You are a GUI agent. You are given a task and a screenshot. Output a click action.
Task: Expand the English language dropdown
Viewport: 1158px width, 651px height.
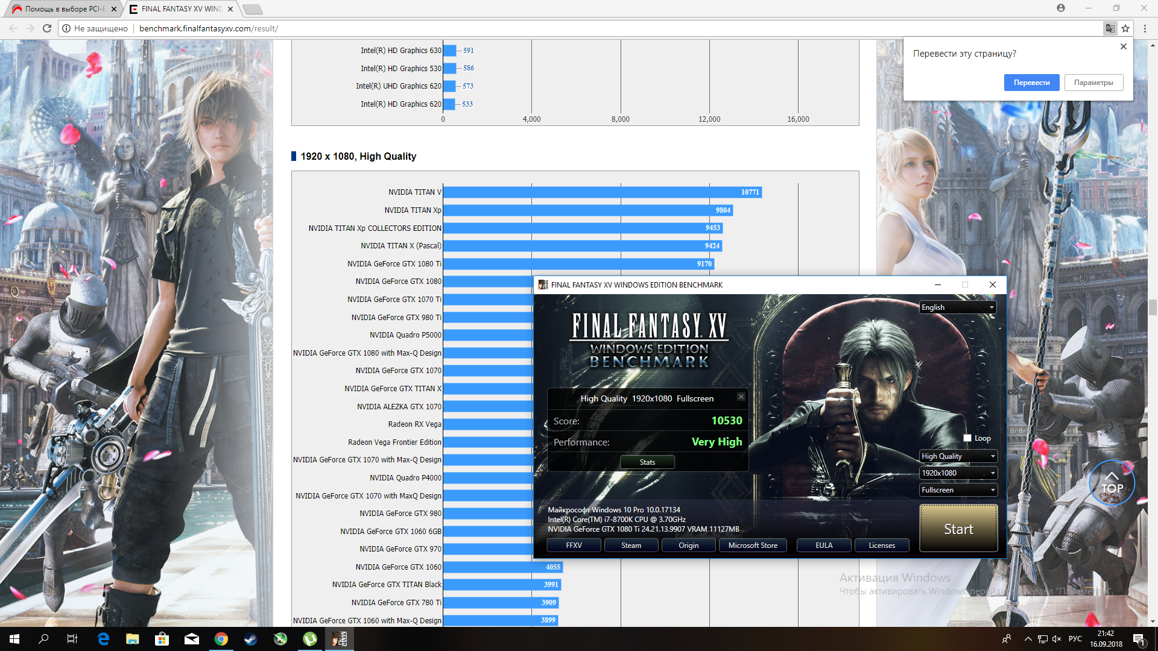pyautogui.click(x=958, y=307)
